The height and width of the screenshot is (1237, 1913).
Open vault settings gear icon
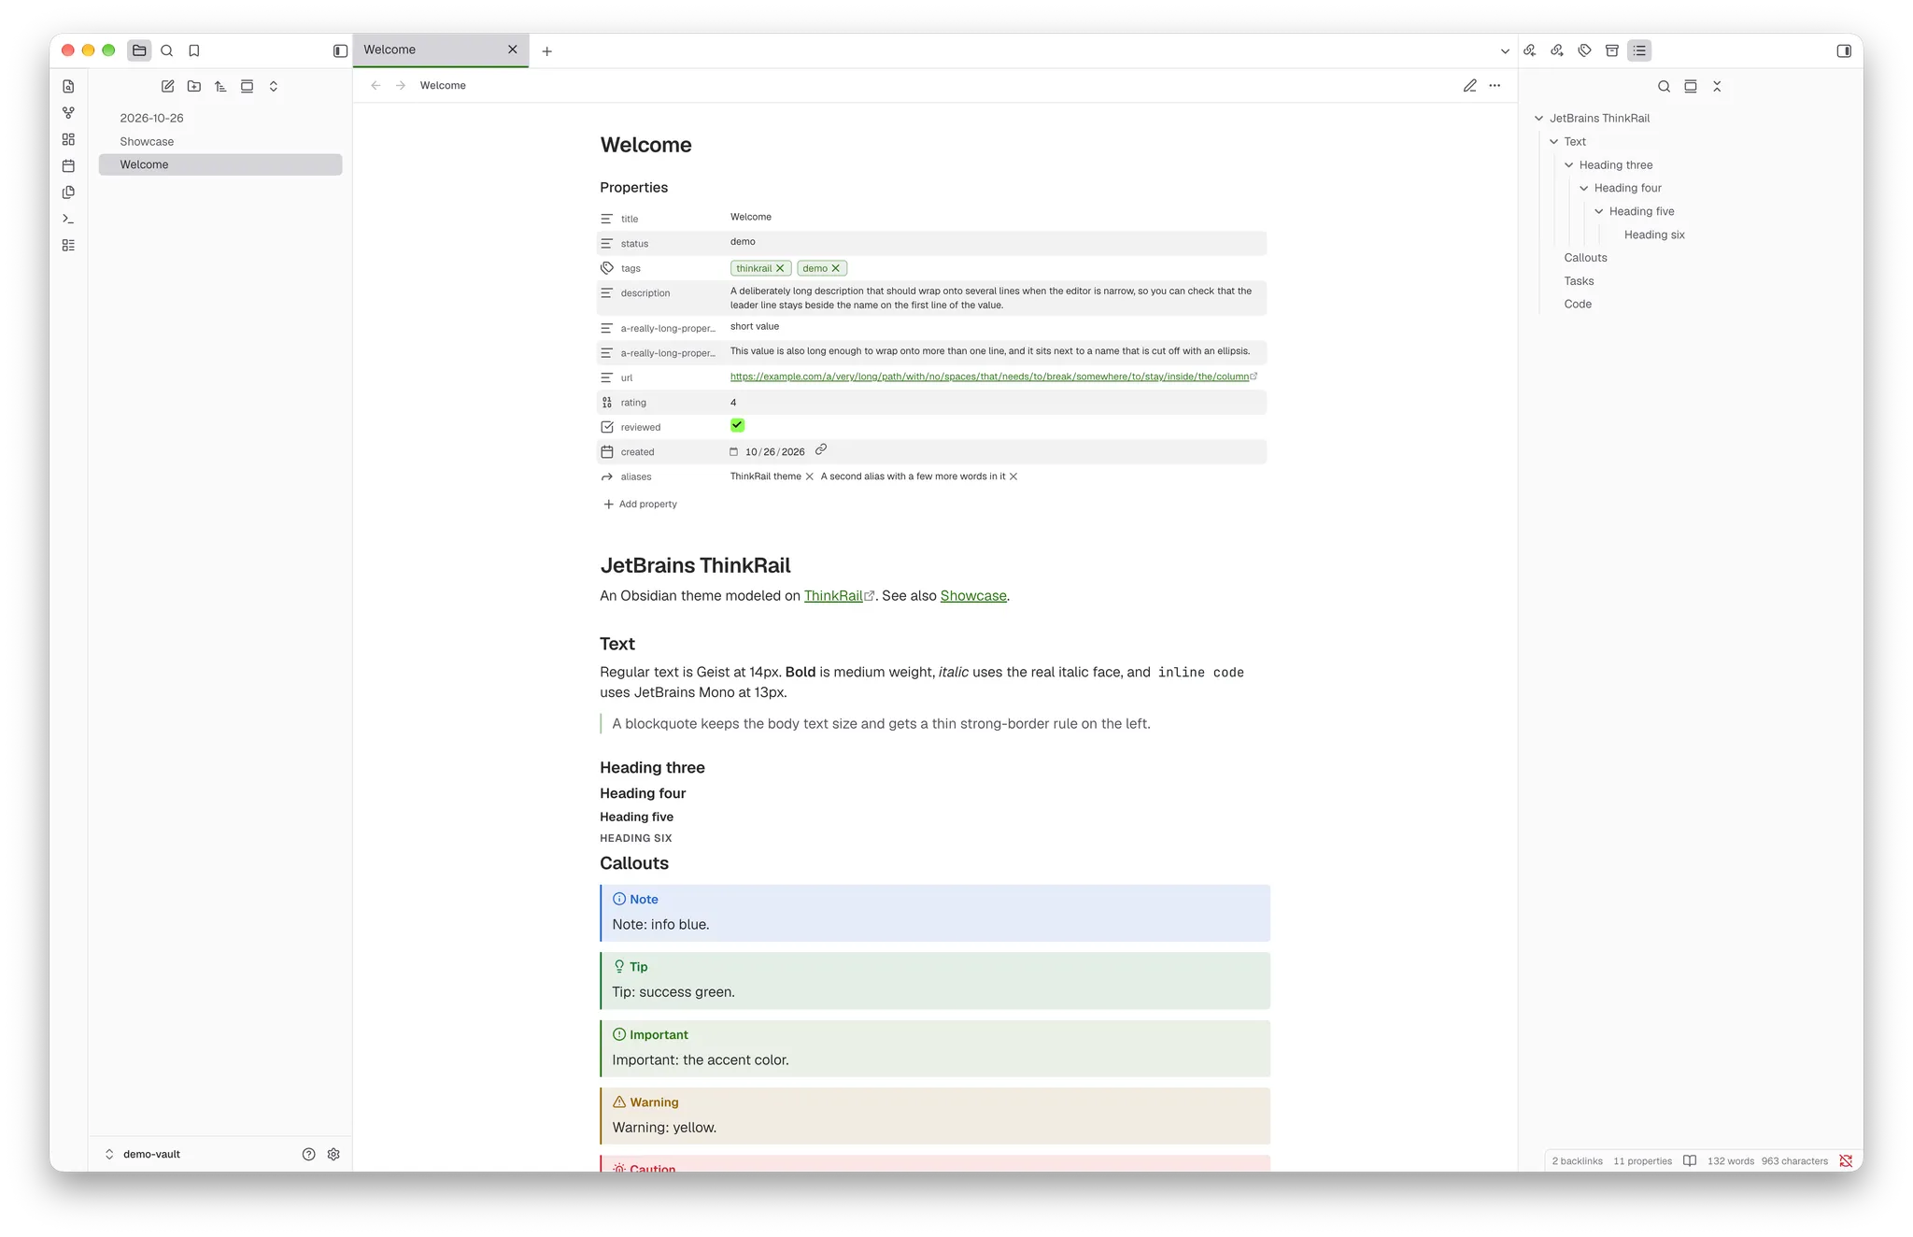pyautogui.click(x=333, y=1154)
